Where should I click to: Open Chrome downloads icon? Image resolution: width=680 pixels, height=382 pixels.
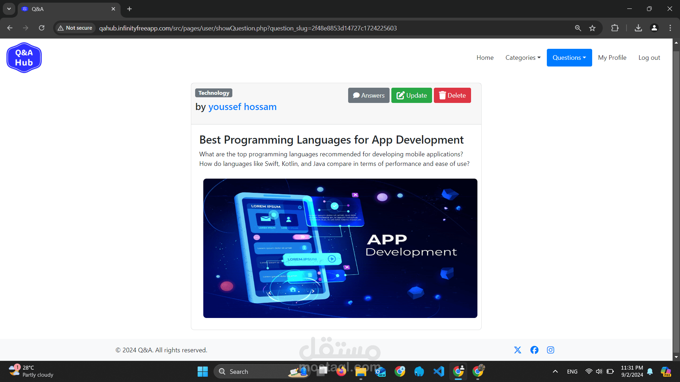tap(638, 28)
